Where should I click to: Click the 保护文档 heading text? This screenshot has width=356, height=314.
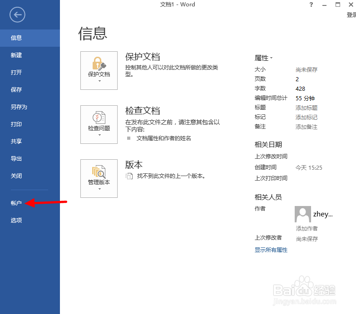click(143, 57)
